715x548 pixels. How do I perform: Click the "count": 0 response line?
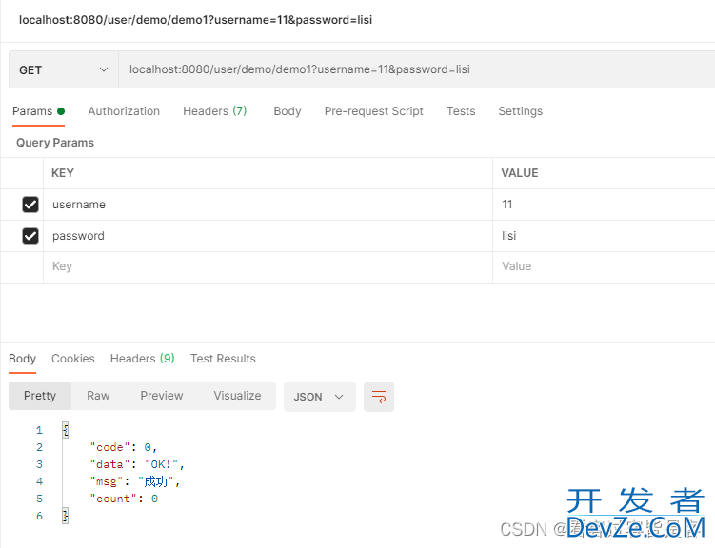tap(124, 499)
